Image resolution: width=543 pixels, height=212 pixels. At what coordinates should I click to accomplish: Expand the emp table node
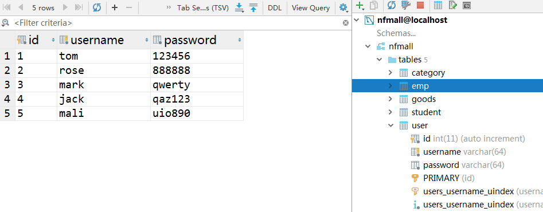click(390, 86)
